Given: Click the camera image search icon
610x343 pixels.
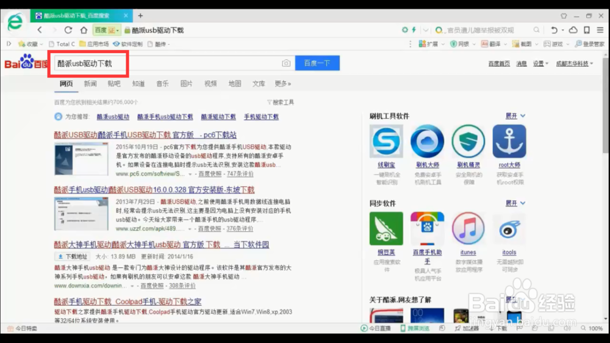Looking at the screenshot, I should pos(286,63).
